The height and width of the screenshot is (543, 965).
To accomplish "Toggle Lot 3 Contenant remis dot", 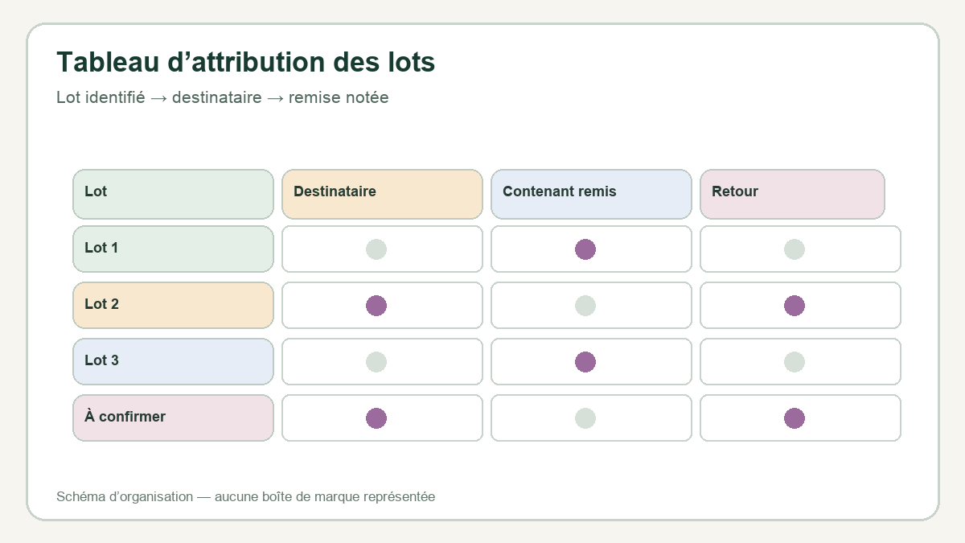I will point(585,362).
